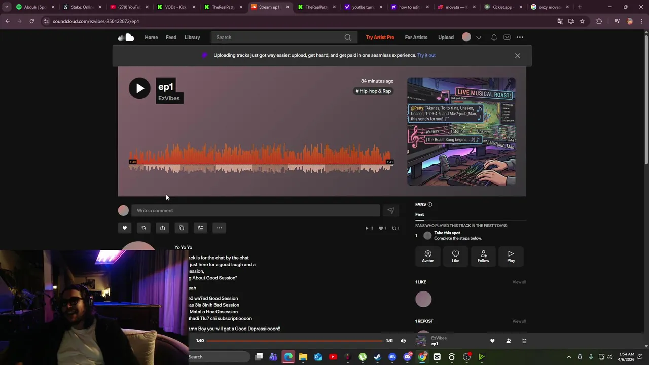Switch to the VODs - Kick browser tab
Screen dimensions: 649x365
point(175,7)
